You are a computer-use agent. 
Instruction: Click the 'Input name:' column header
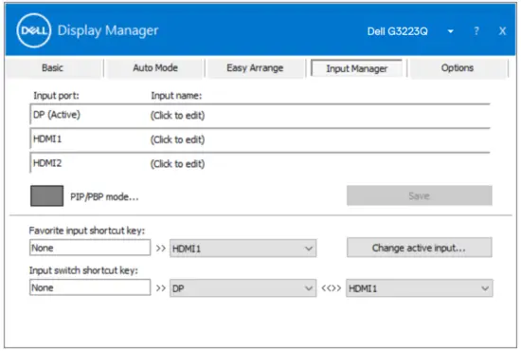tap(176, 96)
